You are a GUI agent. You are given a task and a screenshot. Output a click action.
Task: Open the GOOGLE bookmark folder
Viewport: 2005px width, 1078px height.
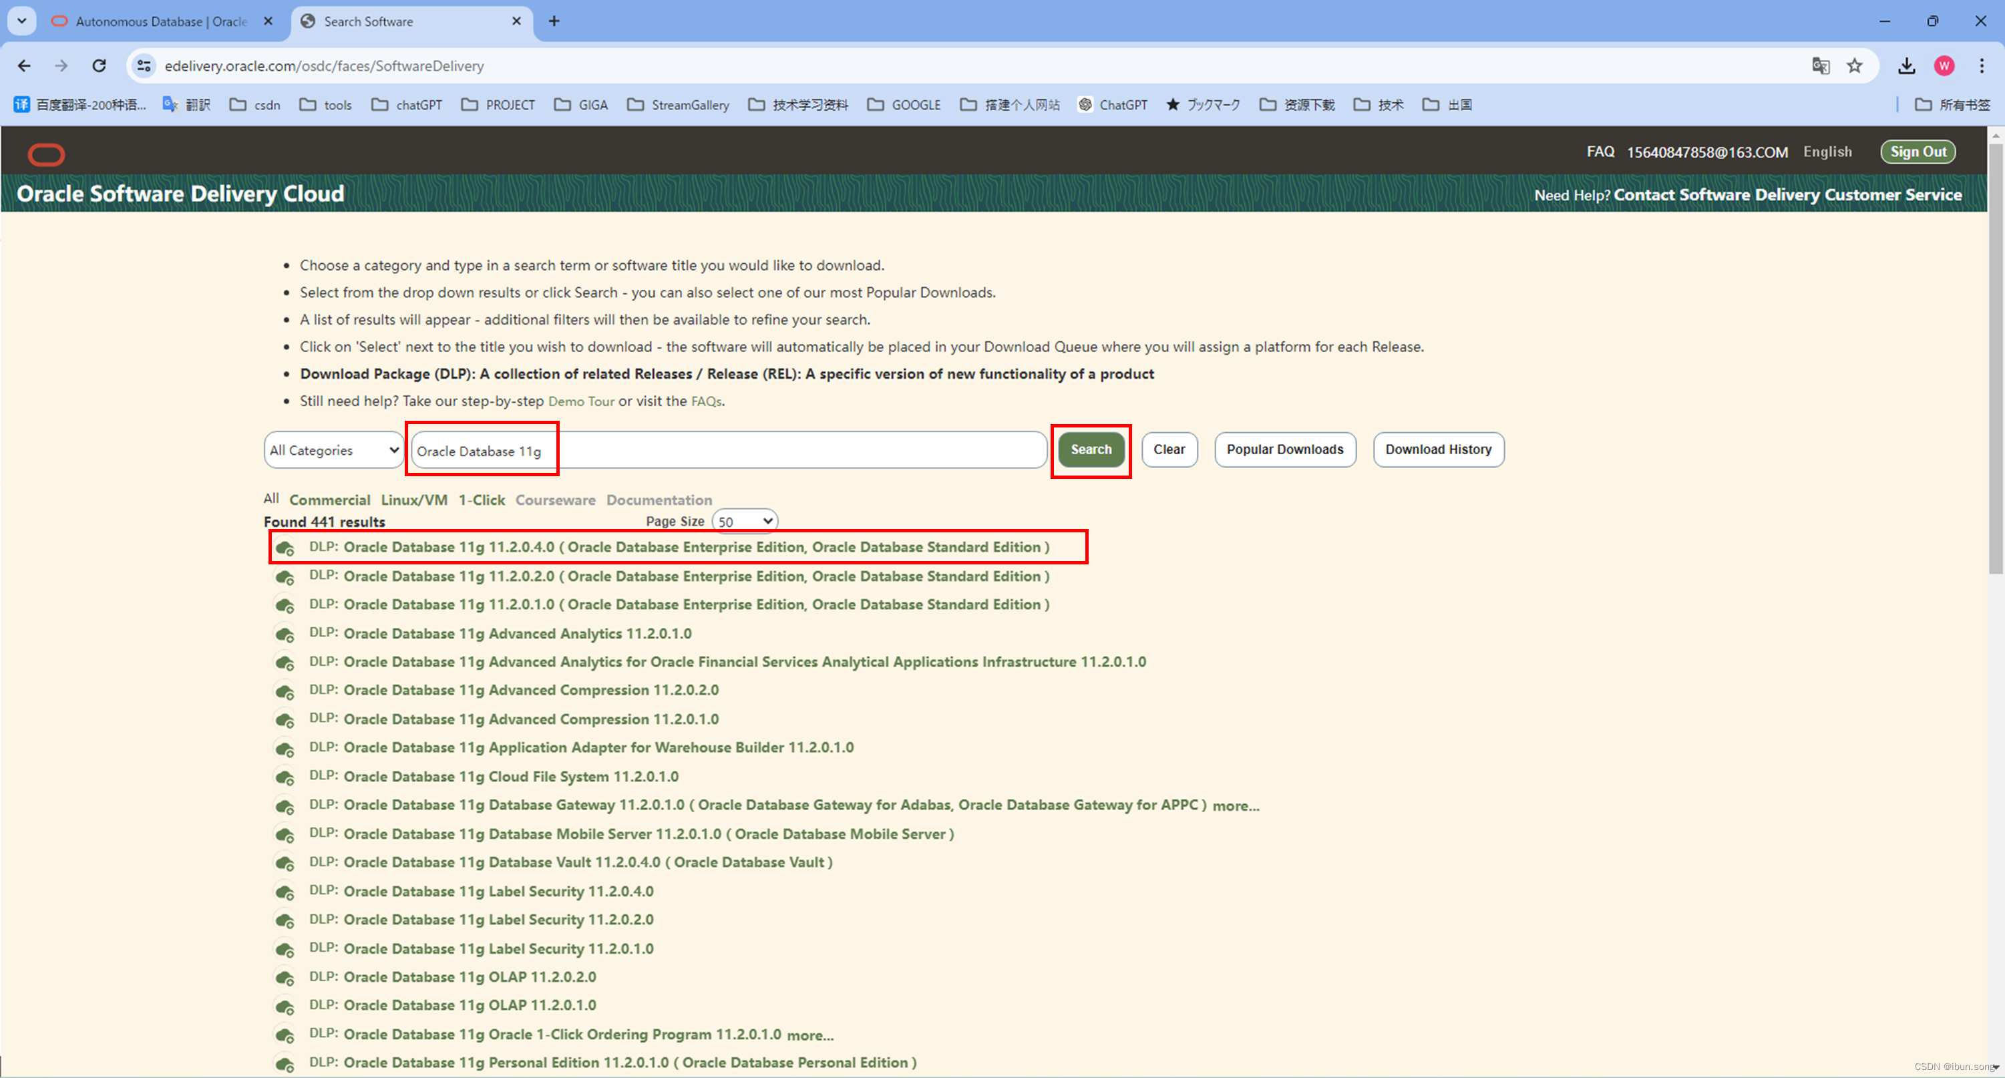click(x=904, y=104)
